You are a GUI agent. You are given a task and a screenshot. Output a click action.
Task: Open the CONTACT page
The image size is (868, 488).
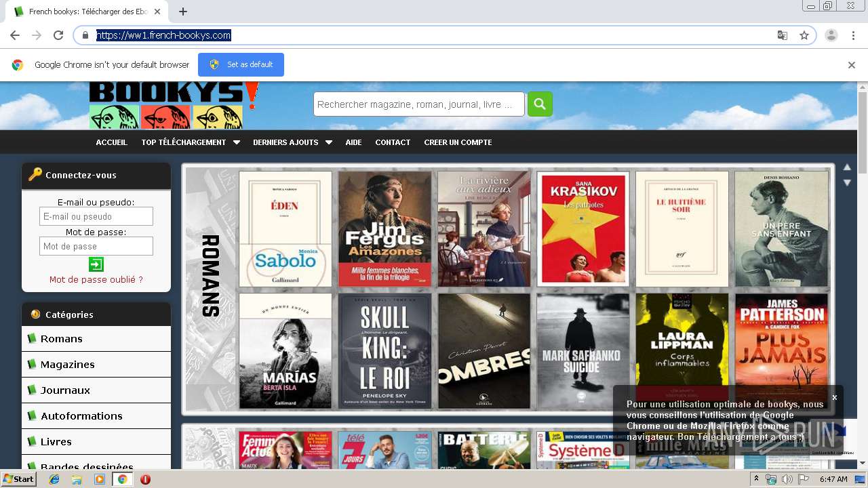pyautogui.click(x=393, y=142)
